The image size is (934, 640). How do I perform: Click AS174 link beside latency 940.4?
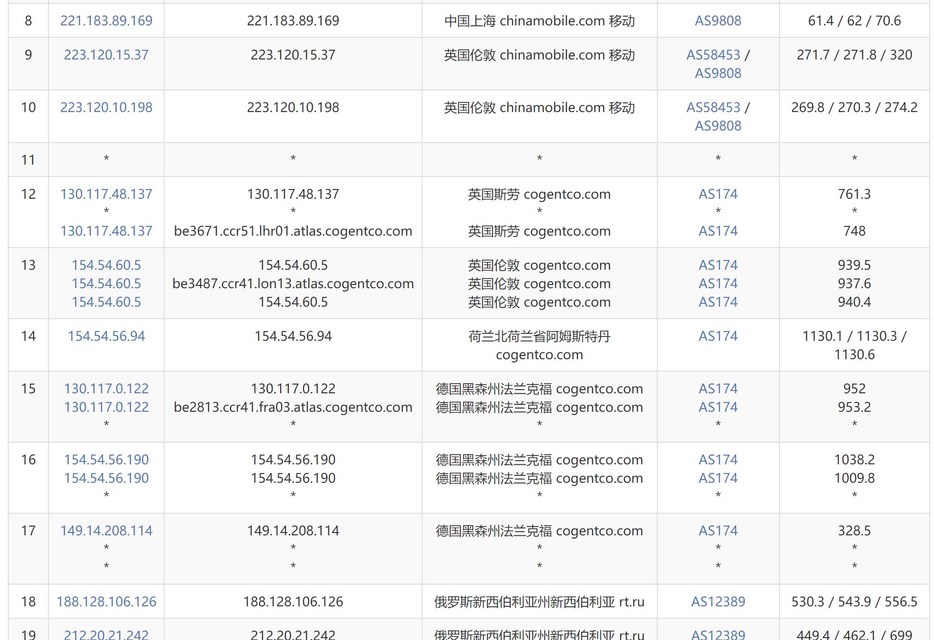pos(718,302)
